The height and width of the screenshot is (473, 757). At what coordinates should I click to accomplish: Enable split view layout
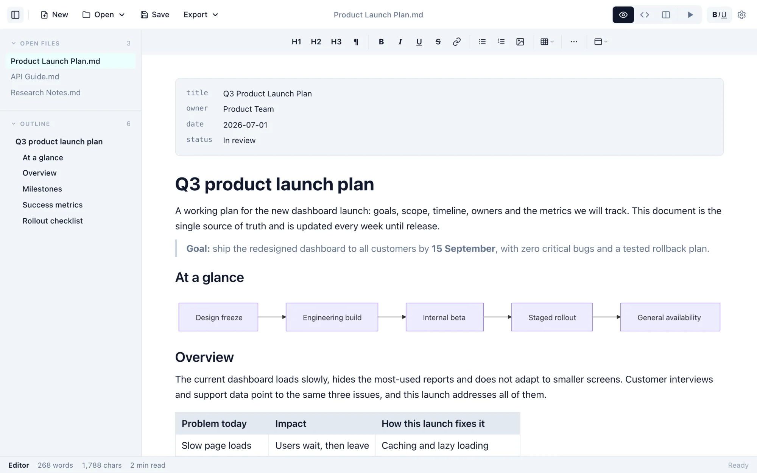[666, 15]
